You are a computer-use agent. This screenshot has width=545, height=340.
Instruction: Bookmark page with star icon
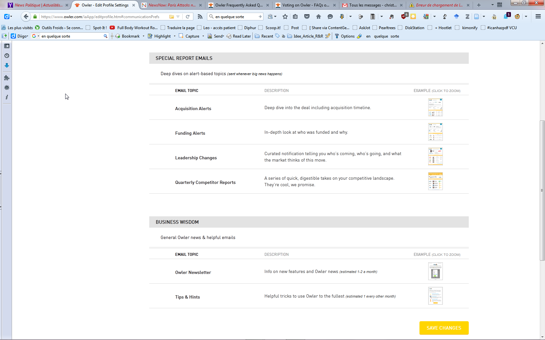[x=285, y=17]
